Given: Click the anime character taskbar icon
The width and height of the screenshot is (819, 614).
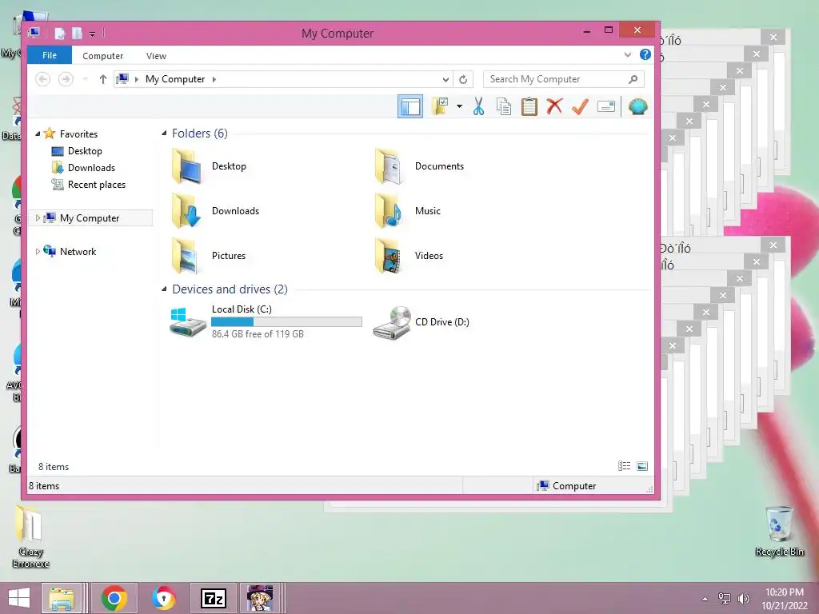Looking at the screenshot, I should click(260, 598).
